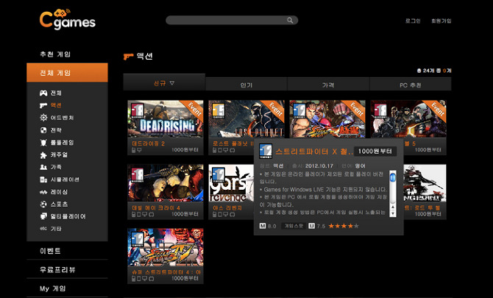Click the C games logo

(x=67, y=19)
